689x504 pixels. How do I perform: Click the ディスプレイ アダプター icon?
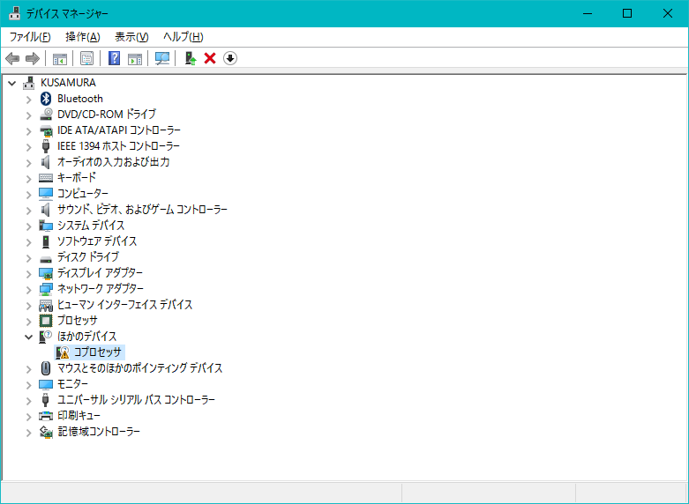pos(46,273)
